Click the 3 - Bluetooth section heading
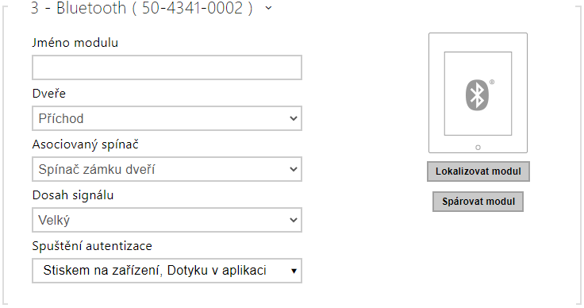The width and height of the screenshot is (584, 308). tap(141, 8)
